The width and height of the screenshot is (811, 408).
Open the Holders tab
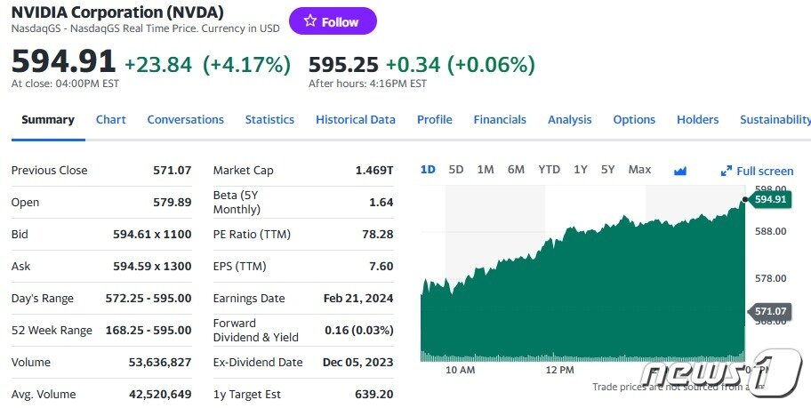pyautogui.click(x=697, y=120)
